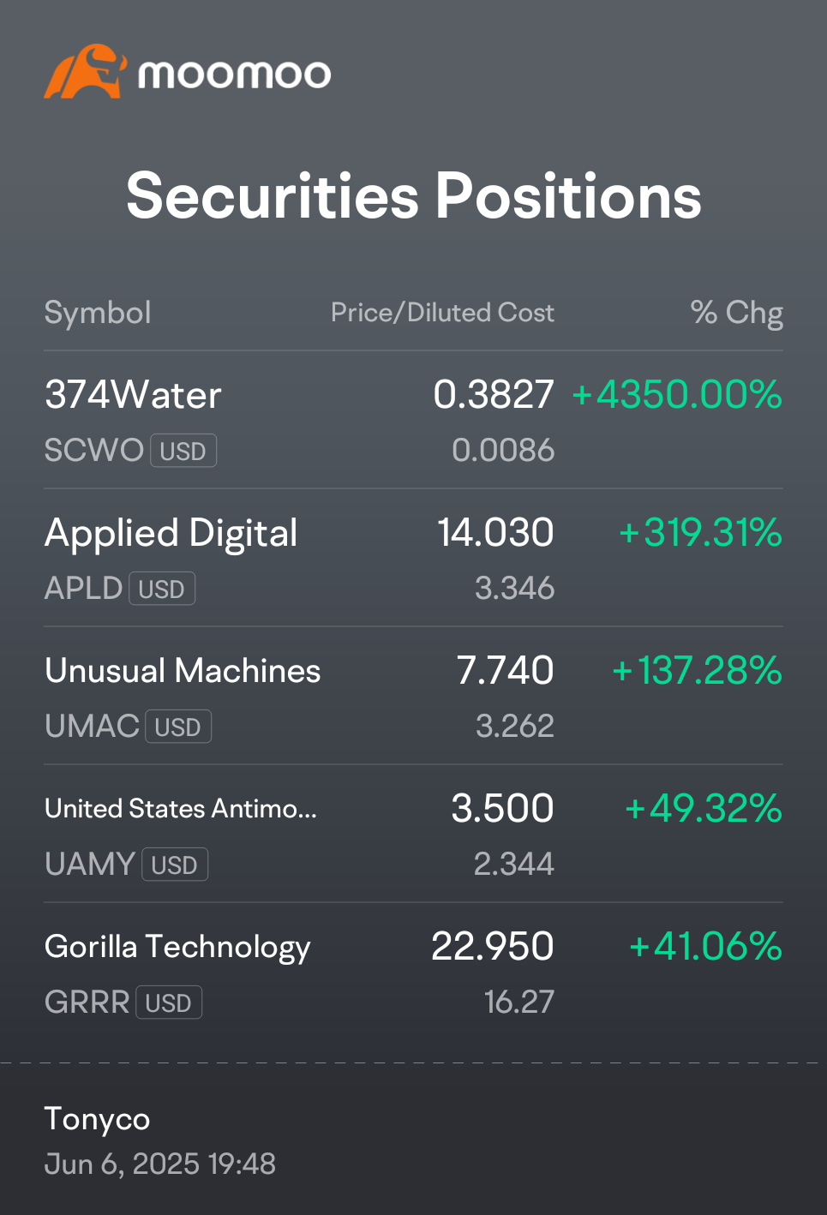
Task: Open the 374Water position row
Action: tap(413, 420)
